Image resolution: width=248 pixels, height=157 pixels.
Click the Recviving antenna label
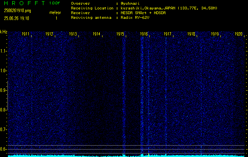(x=91, y=18)
